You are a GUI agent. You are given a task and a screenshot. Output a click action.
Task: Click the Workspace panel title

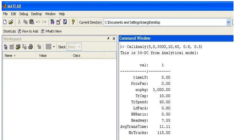point(12,39)
